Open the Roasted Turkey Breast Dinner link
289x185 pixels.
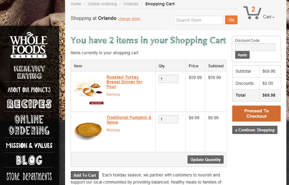(124, 82)
